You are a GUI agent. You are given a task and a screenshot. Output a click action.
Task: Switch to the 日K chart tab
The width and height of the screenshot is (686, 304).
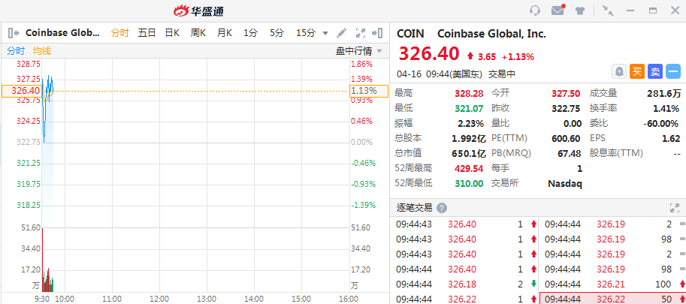[172, 33]
